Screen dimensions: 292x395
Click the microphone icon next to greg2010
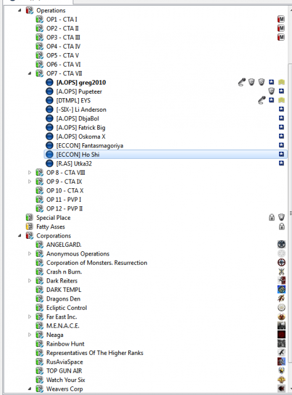pos(241,82)
